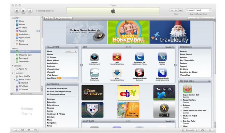Screen dimensions: 225x133
Task: Open the Computer speakers dropdown
Action: pos(190,130)
